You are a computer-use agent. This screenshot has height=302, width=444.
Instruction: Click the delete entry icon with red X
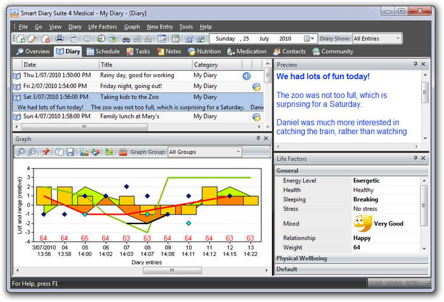pos(46,39)
